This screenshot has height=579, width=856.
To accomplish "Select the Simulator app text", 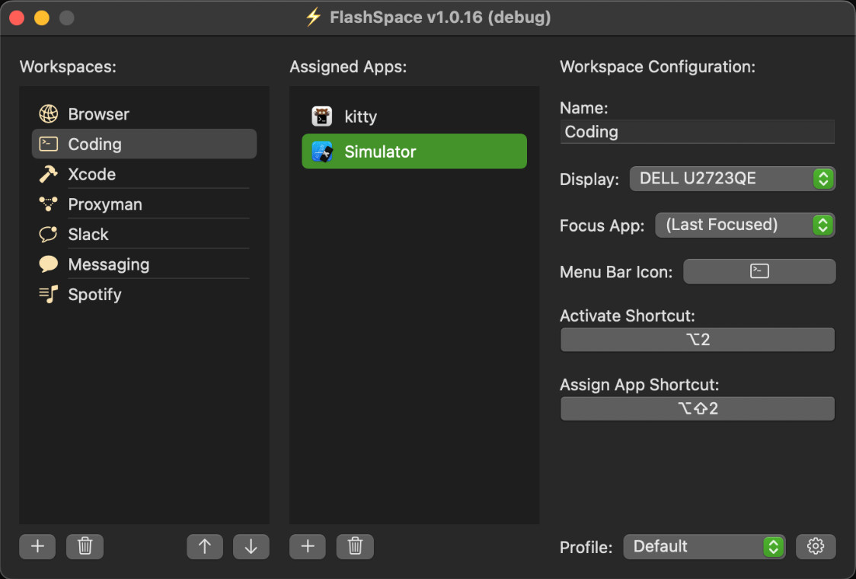I will (x=380, y=152).
